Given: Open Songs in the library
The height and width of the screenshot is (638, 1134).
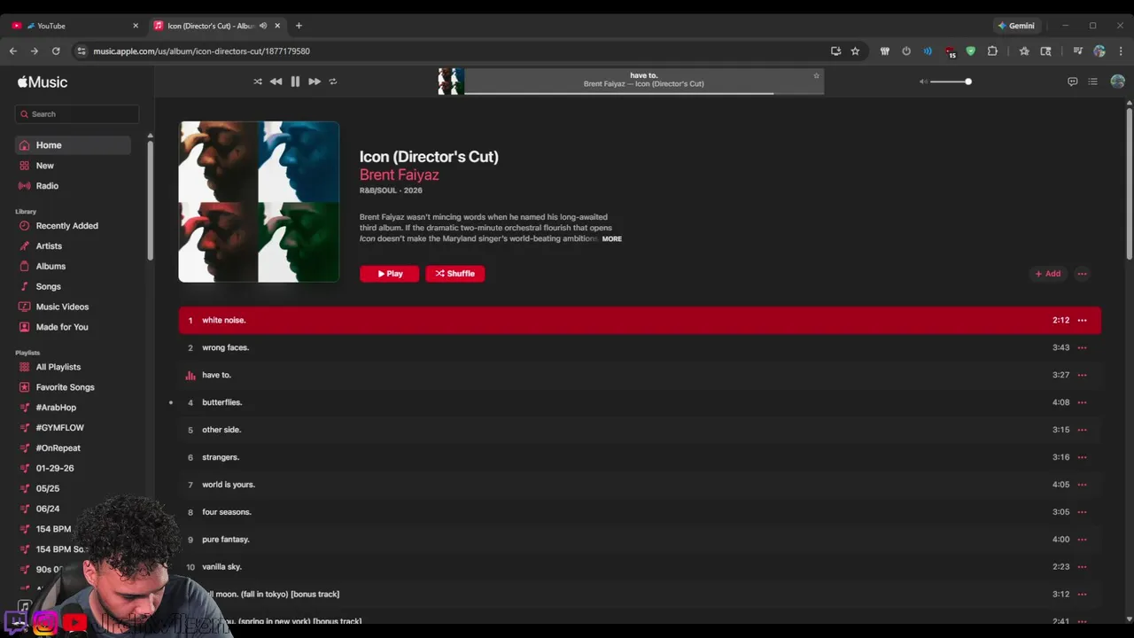Looking at the screenshot, I should [x=73, y=287].
